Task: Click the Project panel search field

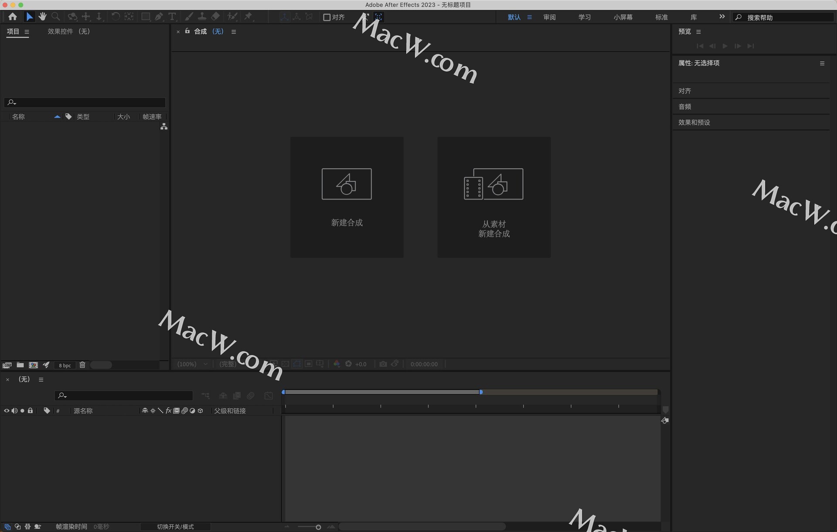Action: [x=85, y=102]
